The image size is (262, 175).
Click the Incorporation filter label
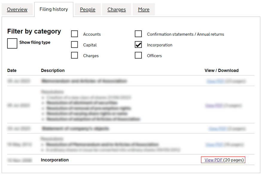coord(160,45)
